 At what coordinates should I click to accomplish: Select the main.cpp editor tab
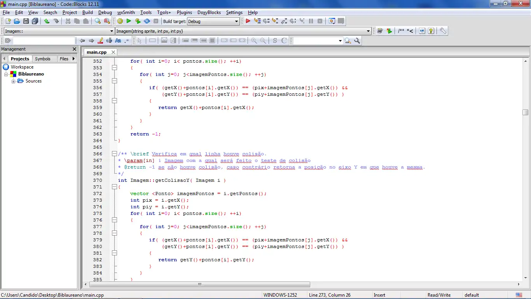(96, 52)
